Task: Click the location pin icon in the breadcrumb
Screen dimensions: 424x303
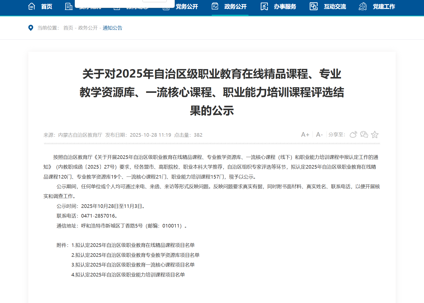Action: pos(31,28)
